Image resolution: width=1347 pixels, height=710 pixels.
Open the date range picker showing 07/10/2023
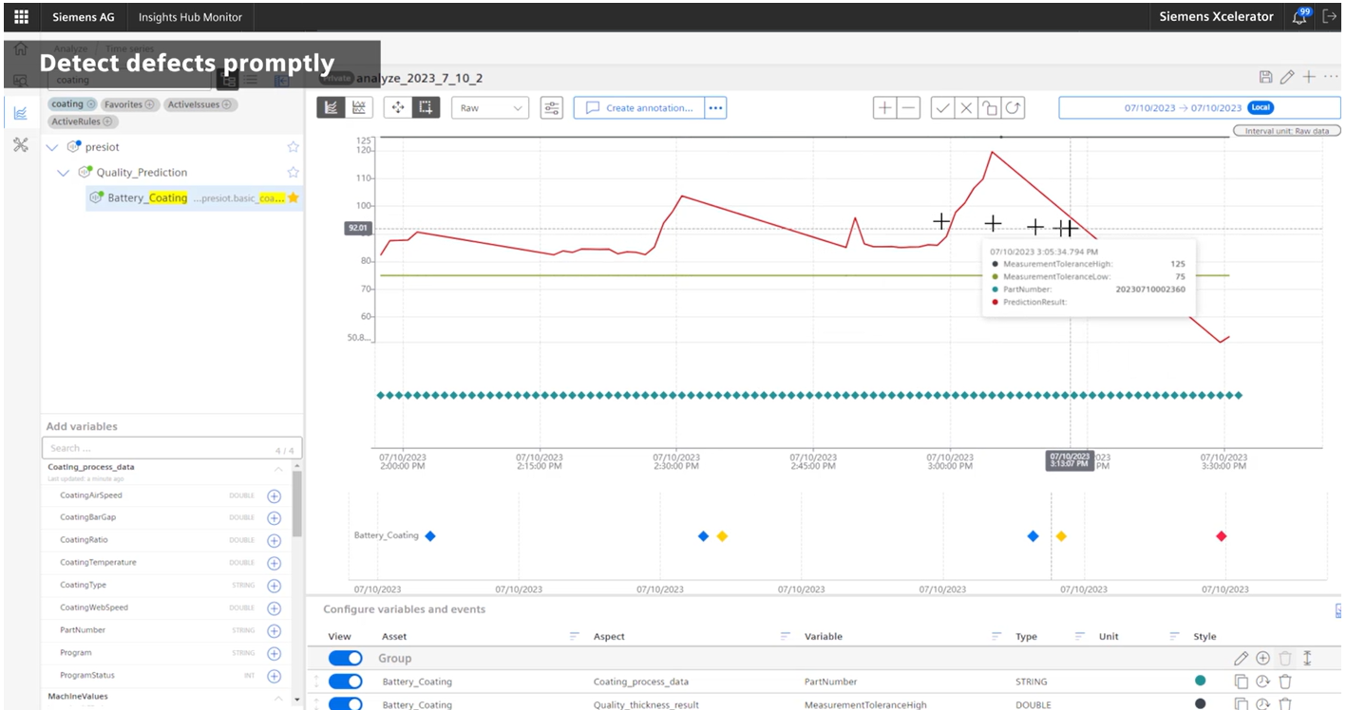pos(1199,107)
